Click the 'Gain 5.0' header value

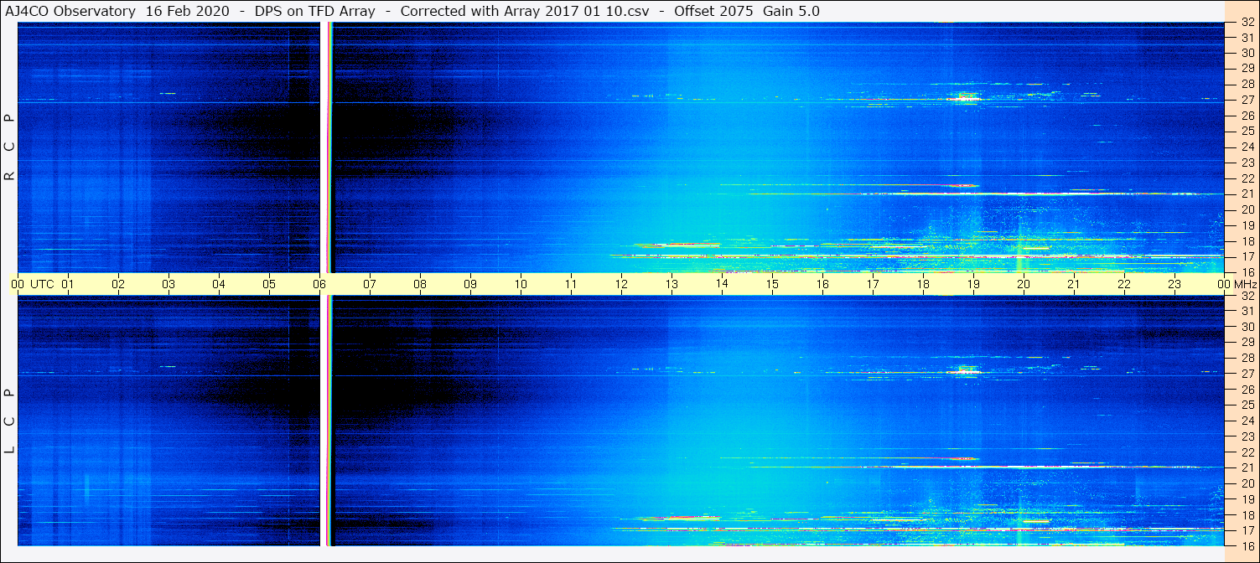click(x=791, y=11)
